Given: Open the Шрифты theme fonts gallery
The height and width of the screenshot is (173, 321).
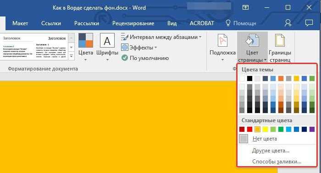Looking at the screenshot, I should (x=107, y=47).
